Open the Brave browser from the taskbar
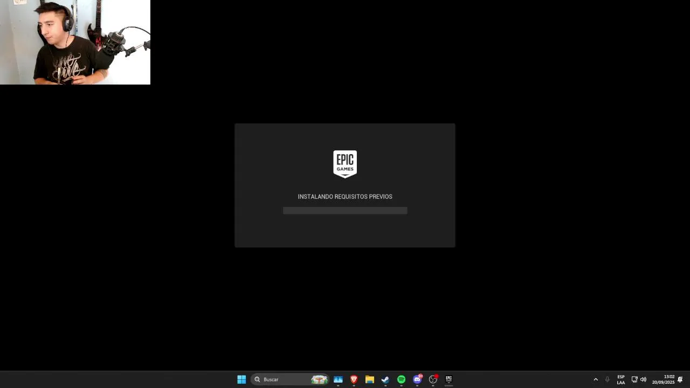Viewport: 690px width, 388px height. click(354, 379)
